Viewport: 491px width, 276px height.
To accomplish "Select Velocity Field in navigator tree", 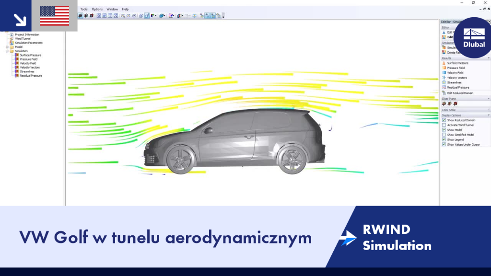I will click(28, 63).
